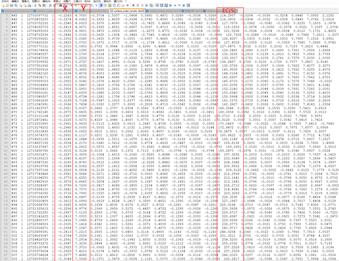This screenshot has width=339, height=261.
Task: Open the 语言(L) Language menu
Action: 57,1
